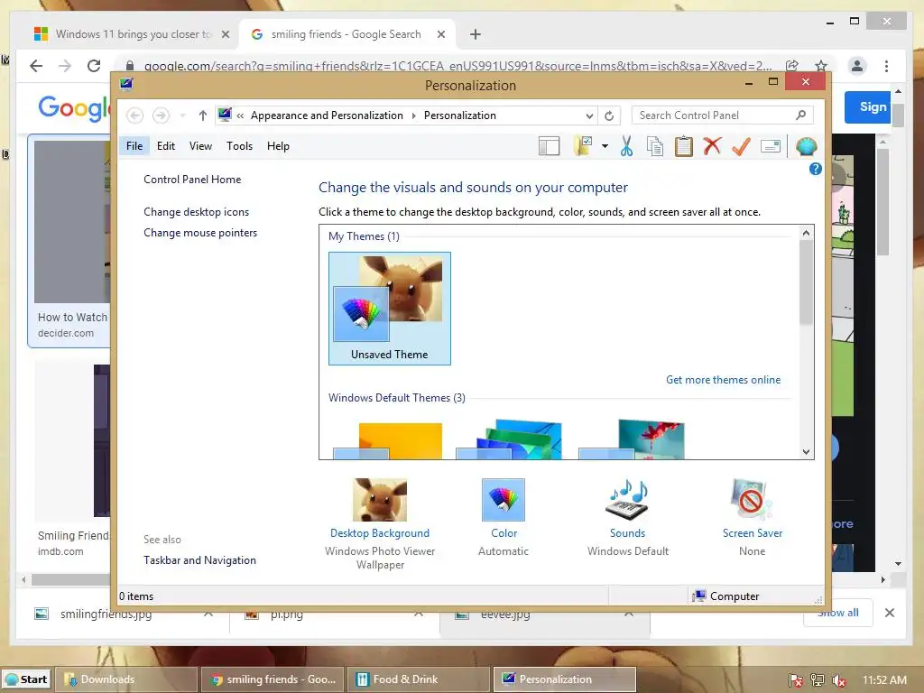
Task: Close the smiling friends Chrome tab
Action: click(440, 34)
